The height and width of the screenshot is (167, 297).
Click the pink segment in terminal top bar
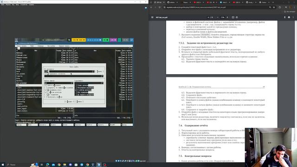pos(113,40)
